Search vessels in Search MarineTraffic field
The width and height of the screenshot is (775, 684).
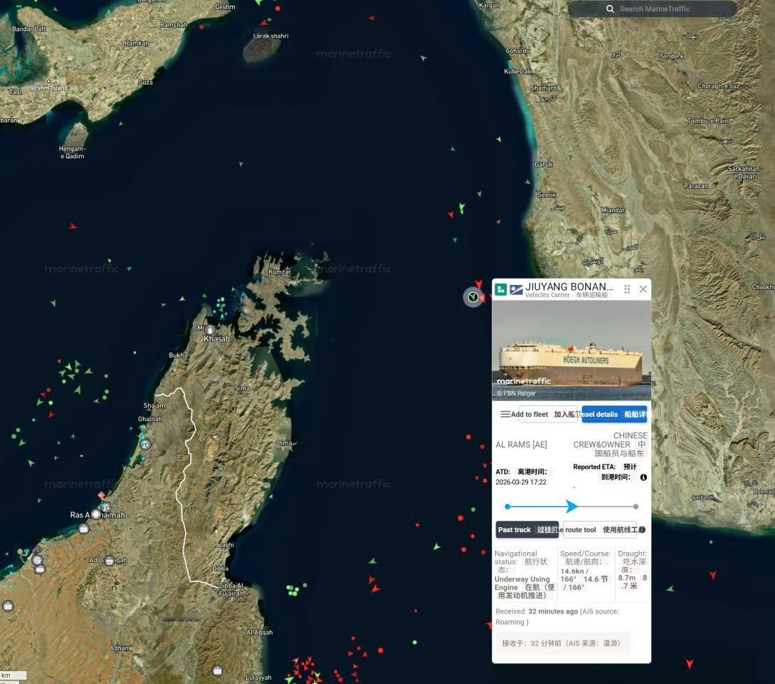[653, 9]
